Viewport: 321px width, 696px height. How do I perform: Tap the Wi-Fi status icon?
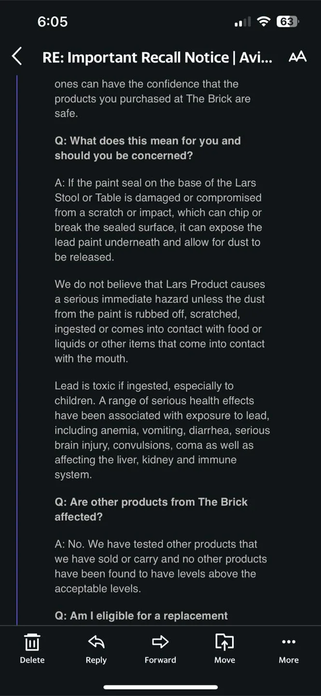[x=264, y=22]
